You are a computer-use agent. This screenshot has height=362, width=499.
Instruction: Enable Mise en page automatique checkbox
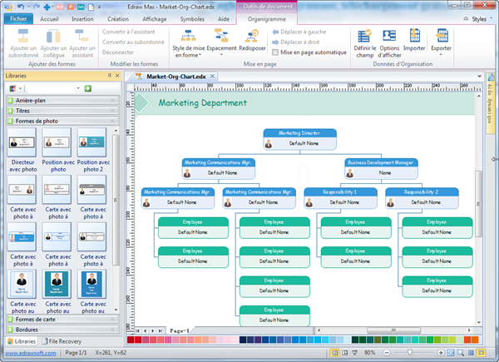coord(276,52)
